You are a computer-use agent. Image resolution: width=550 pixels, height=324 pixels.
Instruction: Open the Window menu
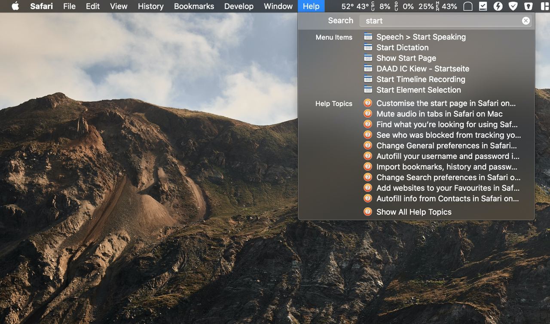tap(278, 6)
